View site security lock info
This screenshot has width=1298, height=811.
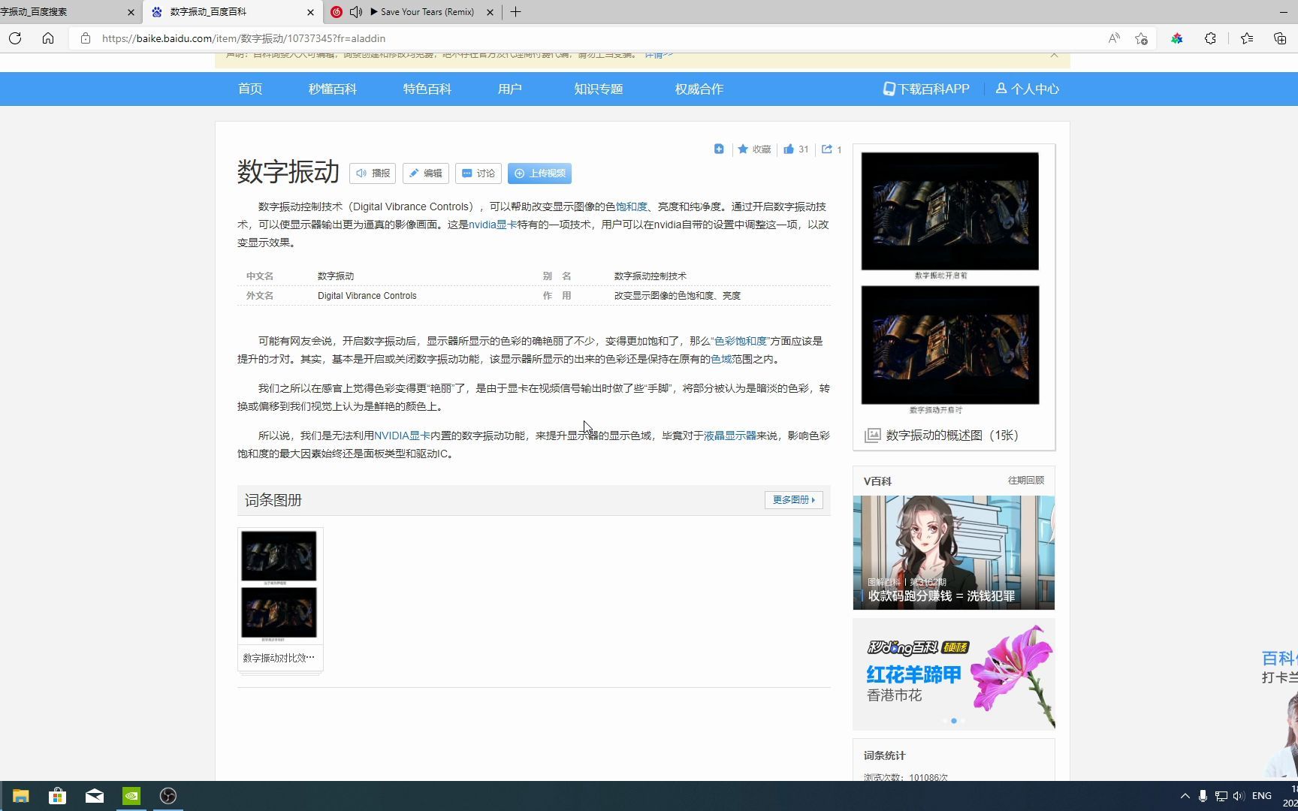pos(86,38)
